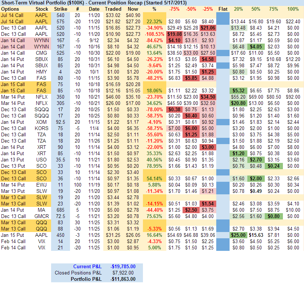Select the CMG stock cell

(41, 52)
